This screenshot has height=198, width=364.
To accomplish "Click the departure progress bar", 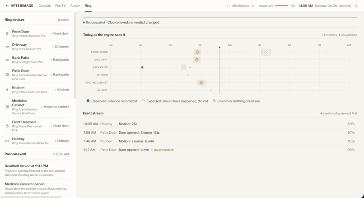I will pos(282,6).
